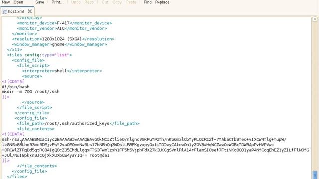Click the resolution 1280x1024 (SXGA) line

(63, 39)
